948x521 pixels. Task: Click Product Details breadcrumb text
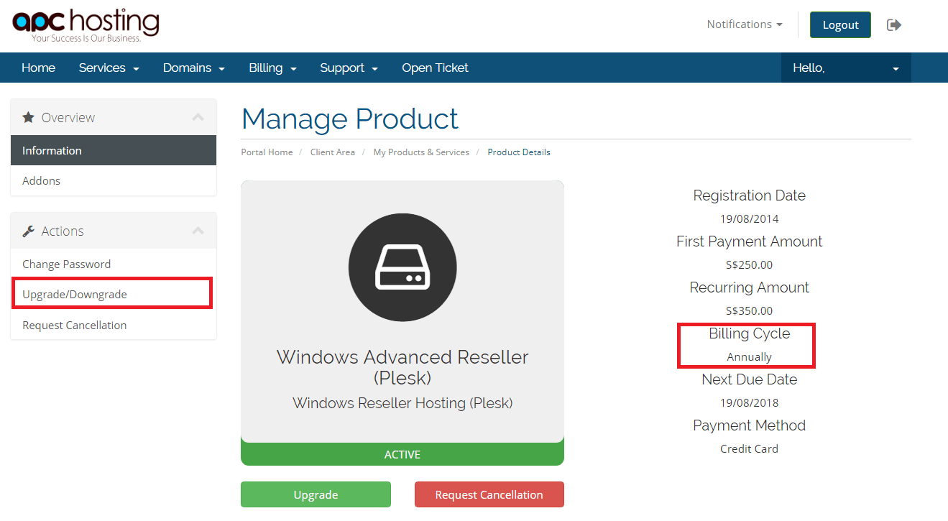pyautogui.click(x=519, y=152)
